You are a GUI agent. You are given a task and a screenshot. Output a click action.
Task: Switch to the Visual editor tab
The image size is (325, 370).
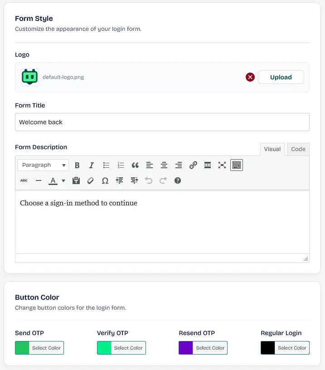(272, 149)
